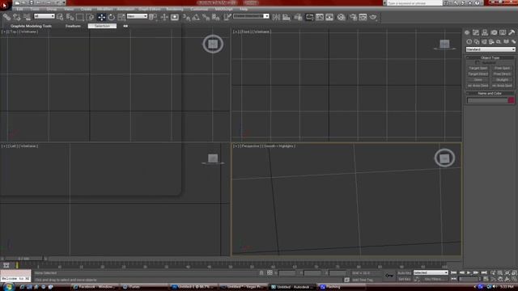Open the Named Selection Sets dropdown
The width and height of the screenshot is (518, 291).
click(x=251, y=16)
